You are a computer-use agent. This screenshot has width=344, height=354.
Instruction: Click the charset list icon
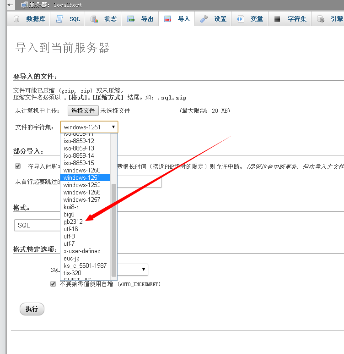point(277,19)
